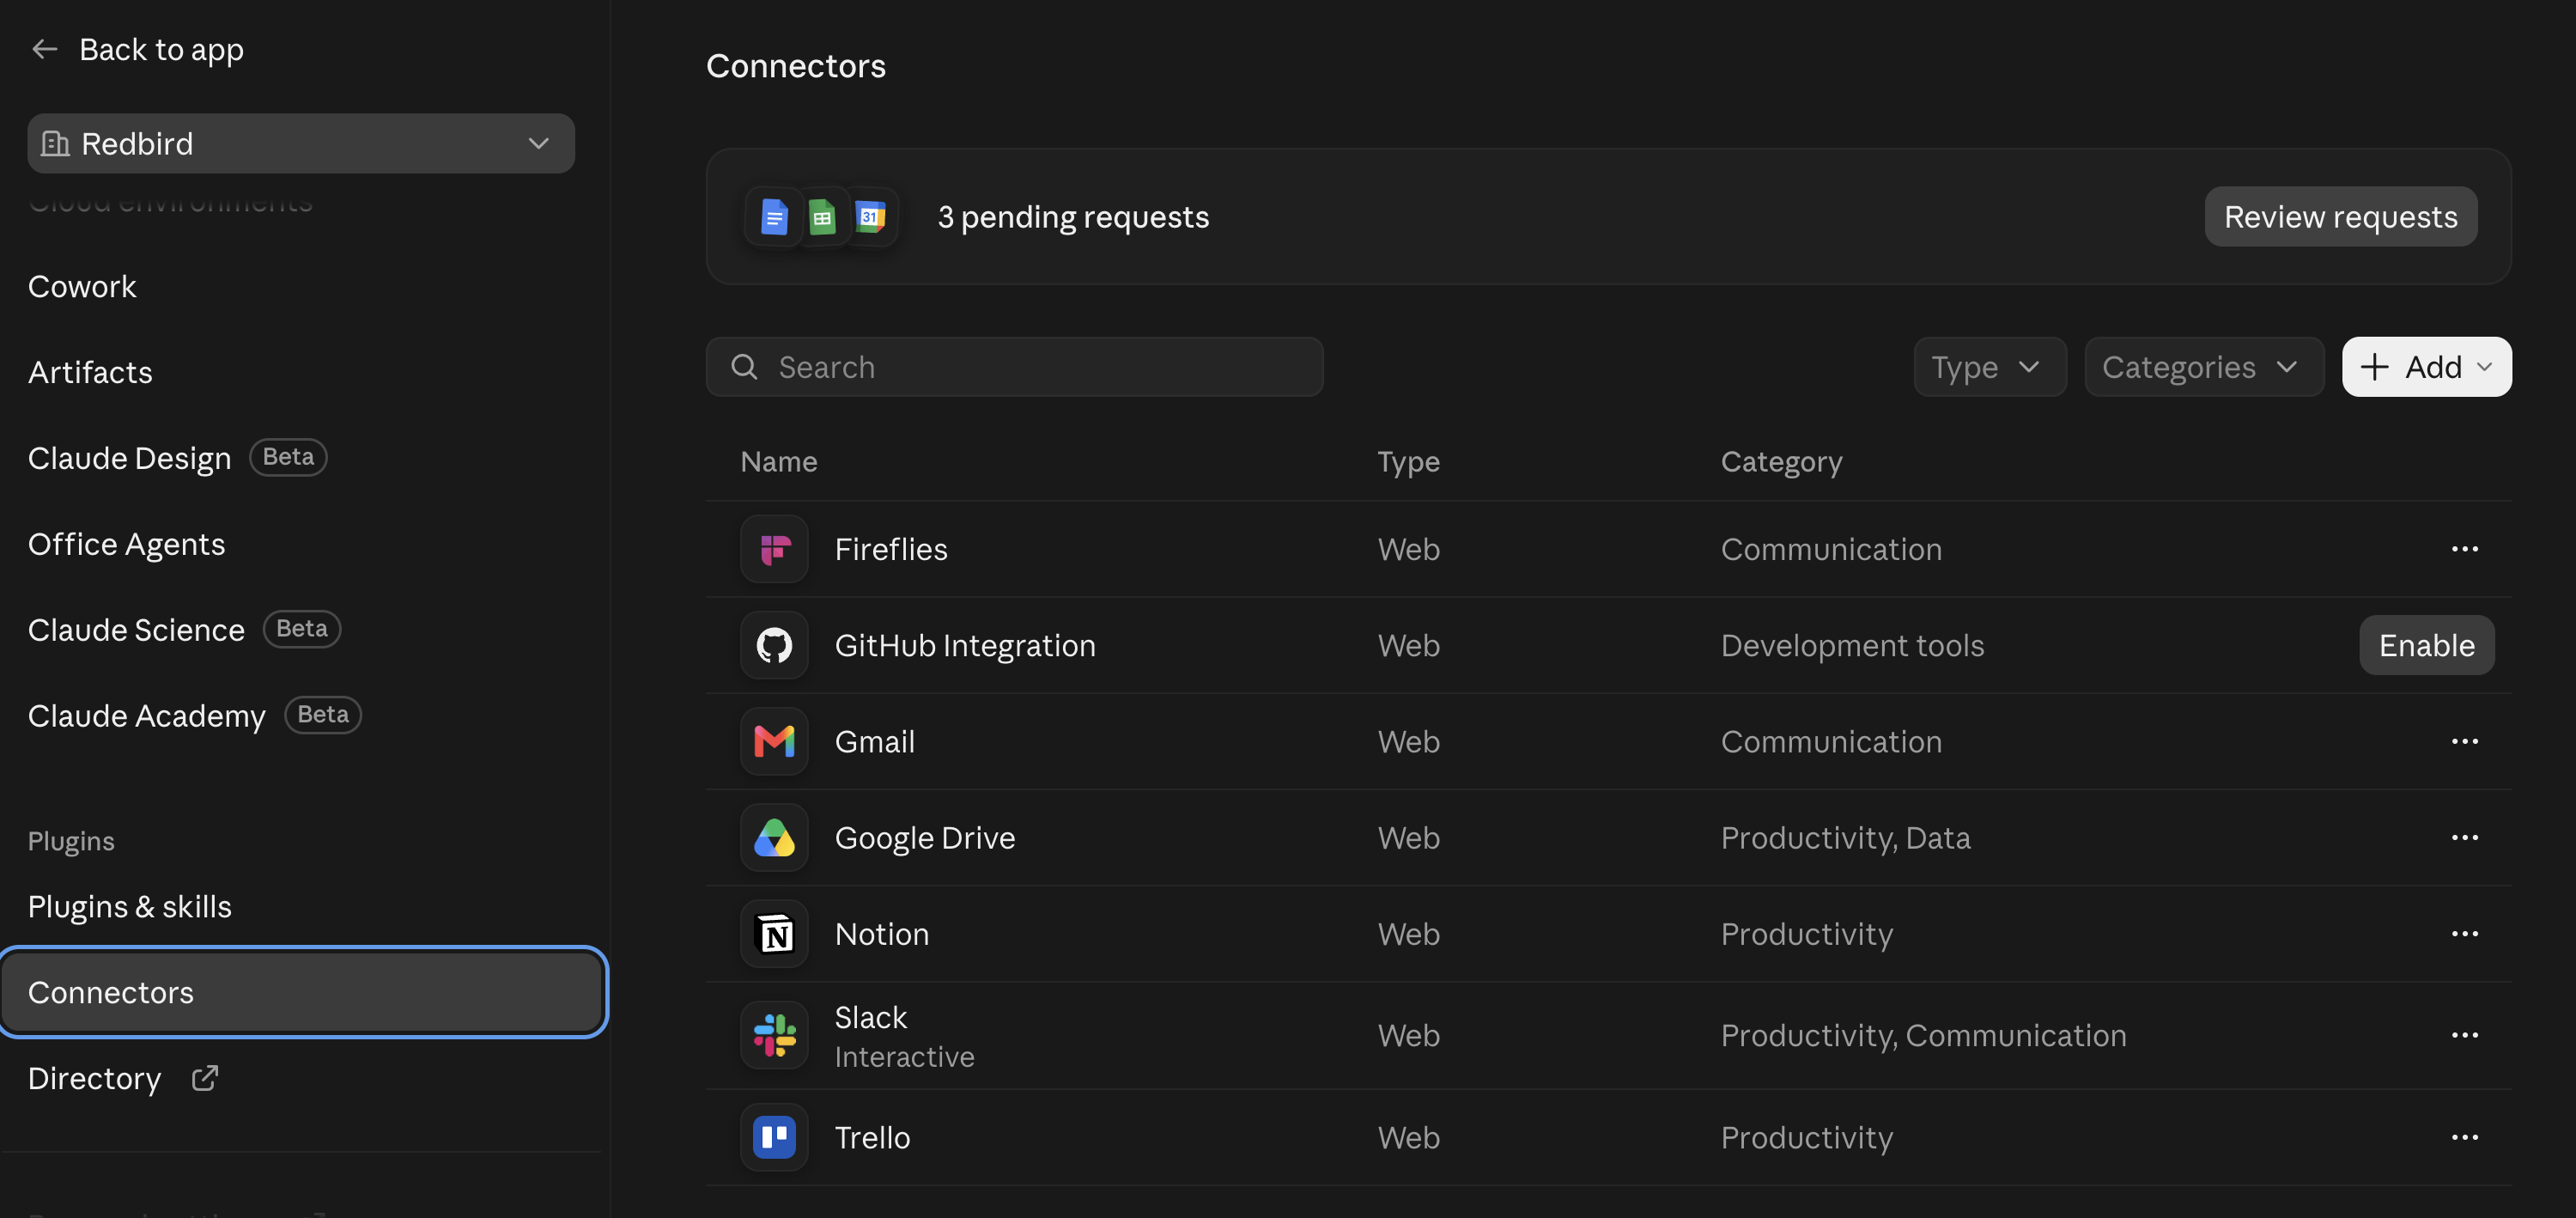
Task: Select Connectors in the sidebar
Action: (303, 992)
